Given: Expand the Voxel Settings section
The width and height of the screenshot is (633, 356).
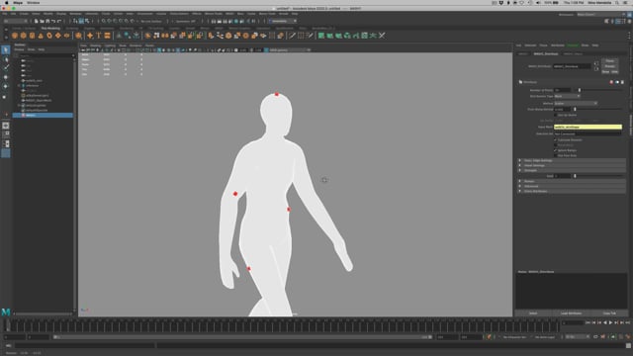Looking at the screenshot, I should [x=572, y=165].
